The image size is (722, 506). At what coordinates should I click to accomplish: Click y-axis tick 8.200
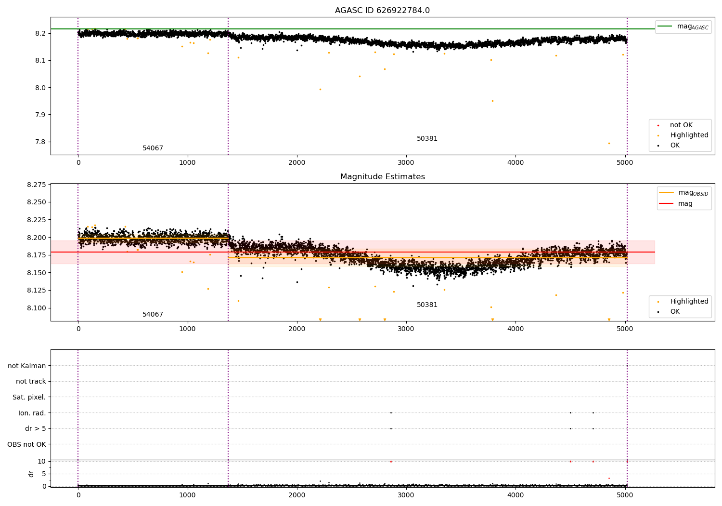coord(37,238)
